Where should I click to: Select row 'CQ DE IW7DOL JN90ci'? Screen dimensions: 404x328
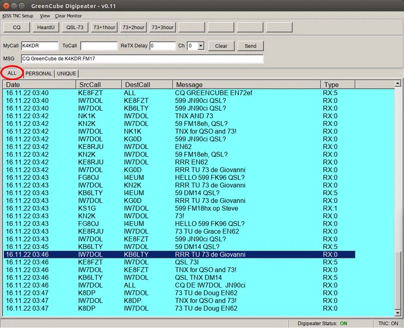click(179, 285)
